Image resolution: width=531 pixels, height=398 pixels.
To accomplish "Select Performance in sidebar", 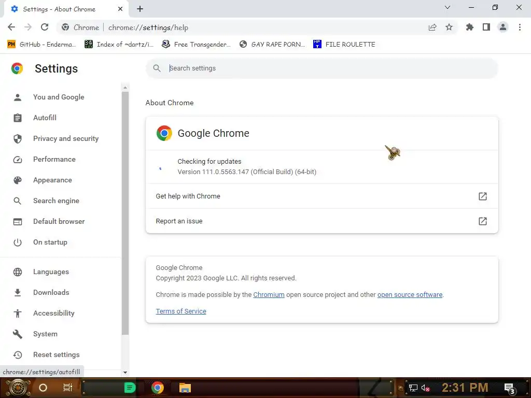I will [54, 160].
